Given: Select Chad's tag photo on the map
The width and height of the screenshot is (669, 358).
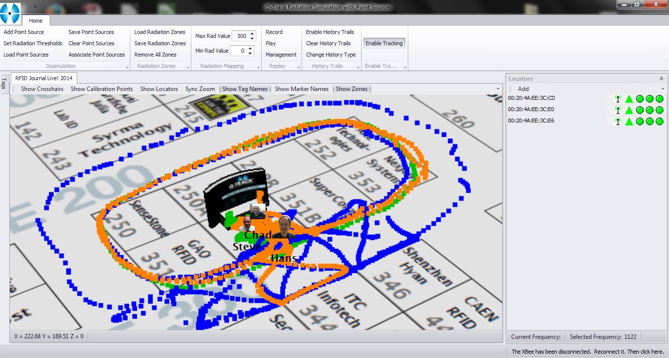Looking at the screenshot, I should click(x=257, y=212).
